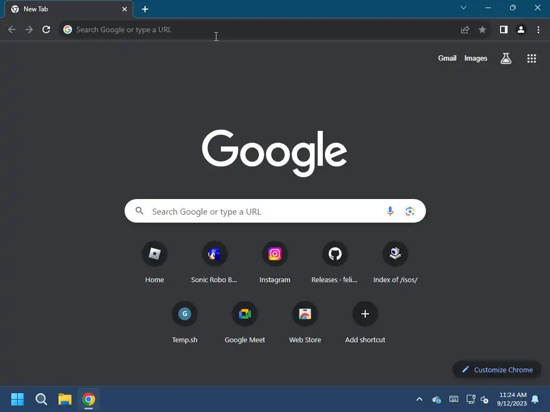
Task: Bookmark this tab with the star icon
Action: coord(482,30)
